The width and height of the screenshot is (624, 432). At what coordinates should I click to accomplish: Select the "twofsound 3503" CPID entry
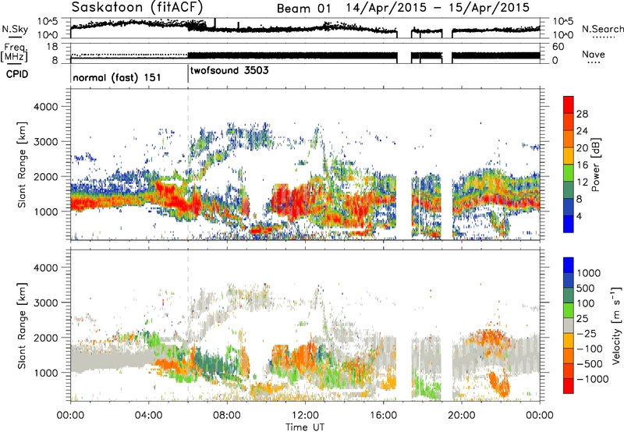[x=229, y=71]
